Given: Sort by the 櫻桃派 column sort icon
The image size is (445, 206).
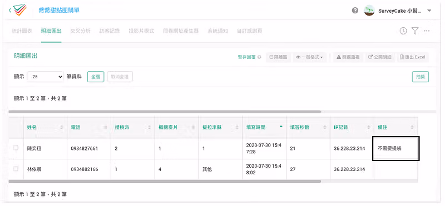Looking at the screenshot, I should 149,128.
